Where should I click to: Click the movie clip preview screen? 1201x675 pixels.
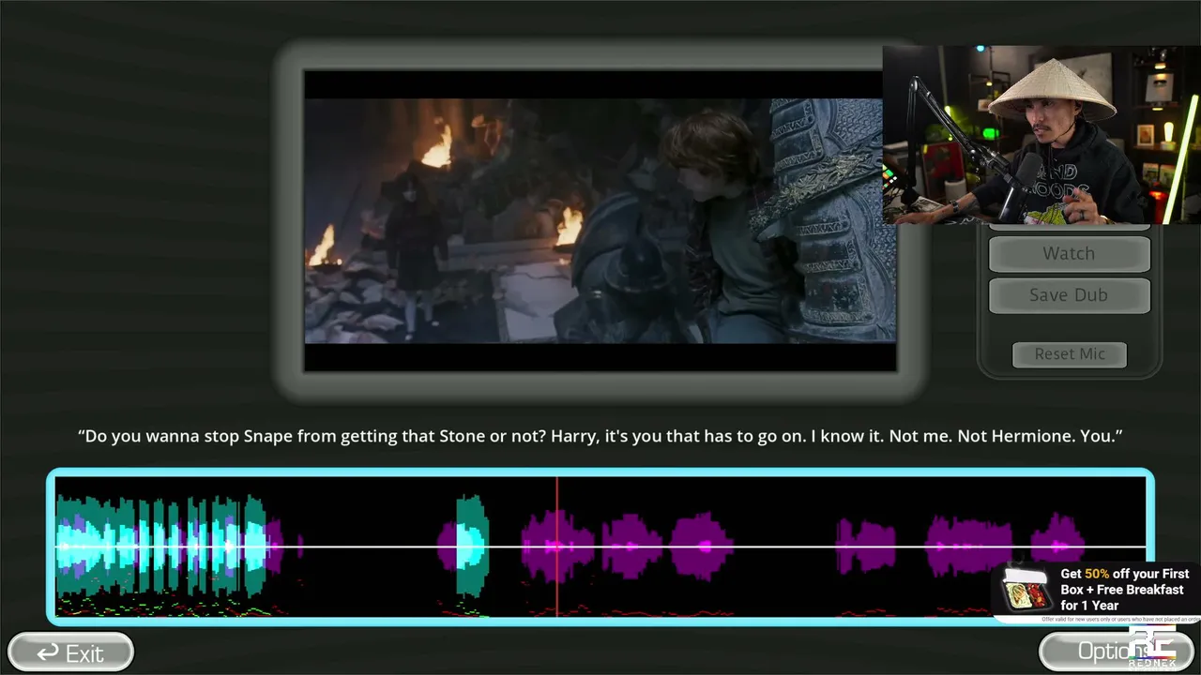pos(600,220)
